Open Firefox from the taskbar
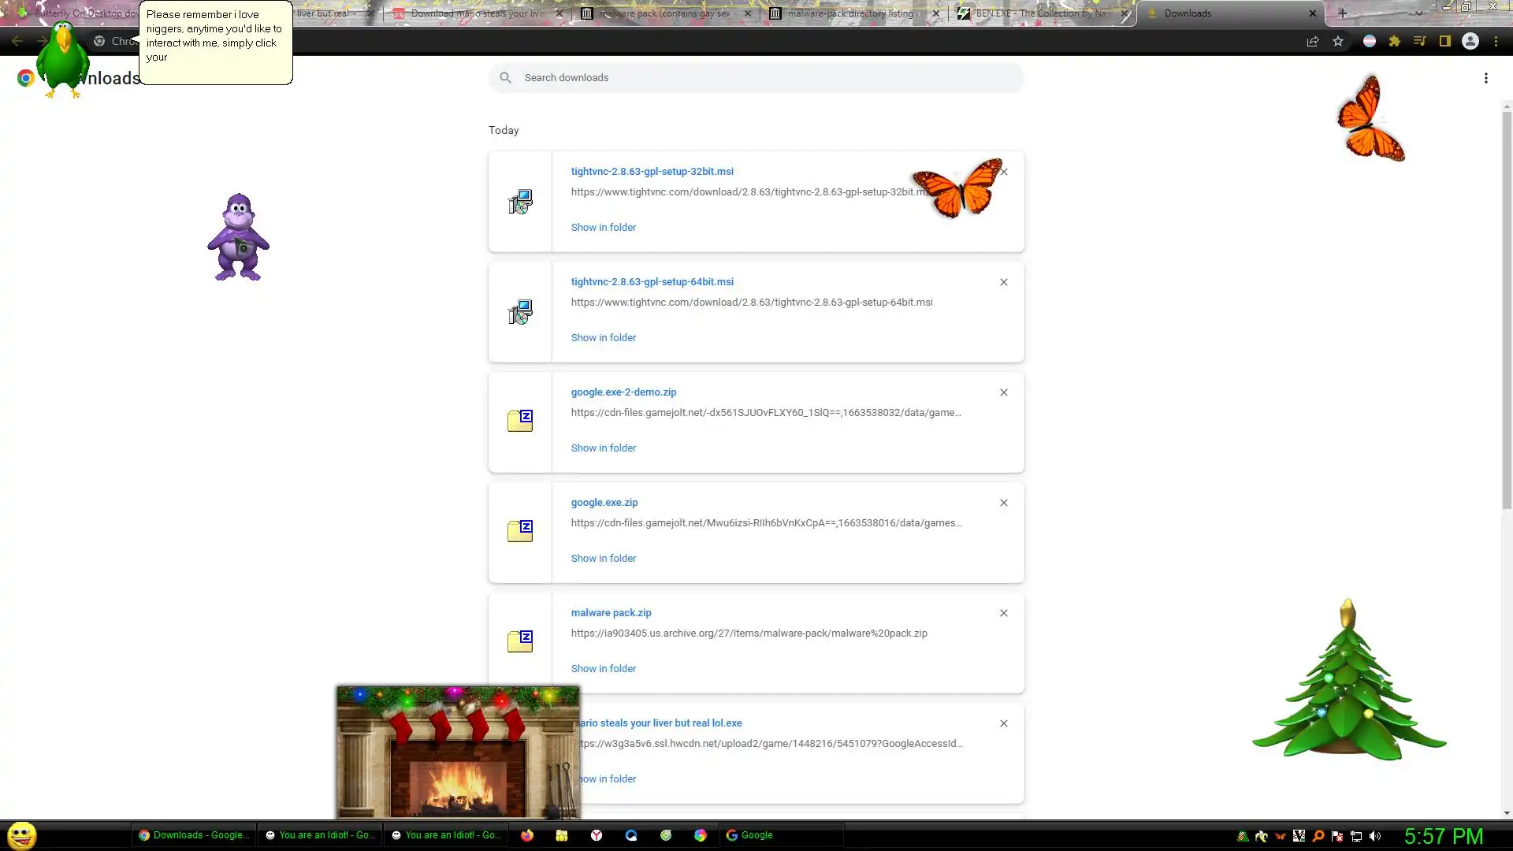Image resolution: width=1513 pixels, height=851 pixels. 527,835
